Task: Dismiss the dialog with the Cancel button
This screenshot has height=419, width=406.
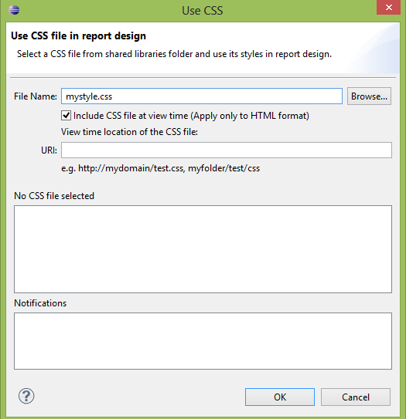Action: (x=356, y=397)
